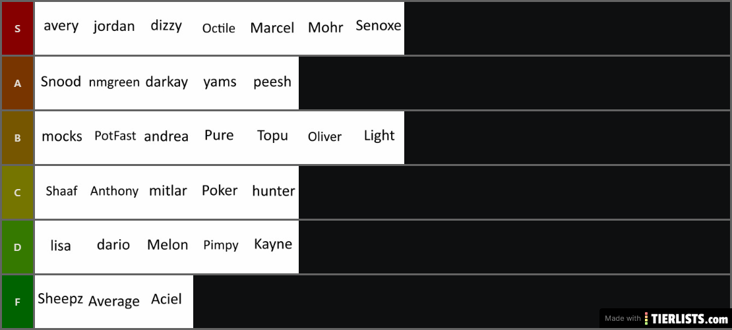Click the 'avery' tile in S tier
The height and width of the screenshot is (330, 732).
point(61,28)
